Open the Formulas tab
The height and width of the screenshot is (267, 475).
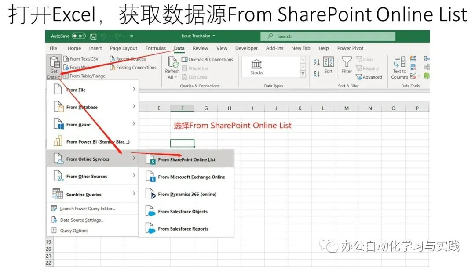coord(156,48)
